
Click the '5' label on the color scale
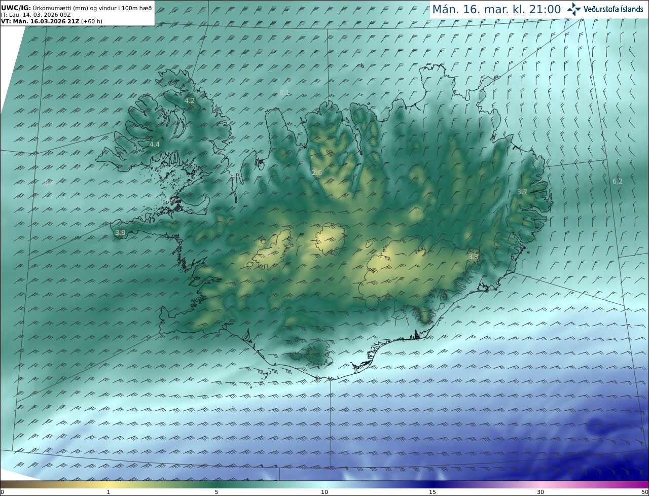coord(217,492)
